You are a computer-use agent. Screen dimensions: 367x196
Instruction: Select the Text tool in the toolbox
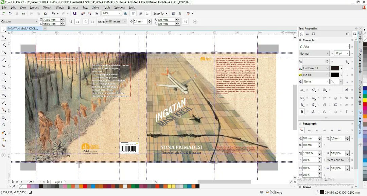3,95
